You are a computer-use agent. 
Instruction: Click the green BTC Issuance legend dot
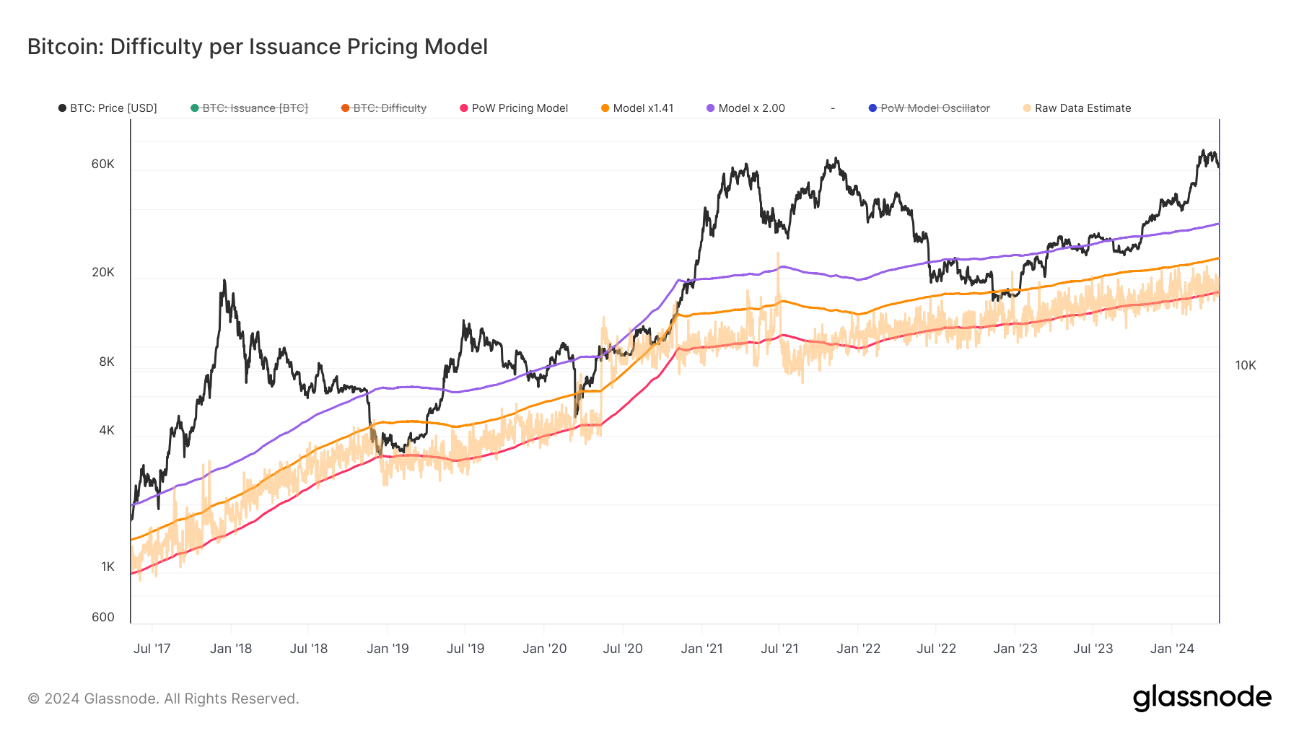(195, 108)
